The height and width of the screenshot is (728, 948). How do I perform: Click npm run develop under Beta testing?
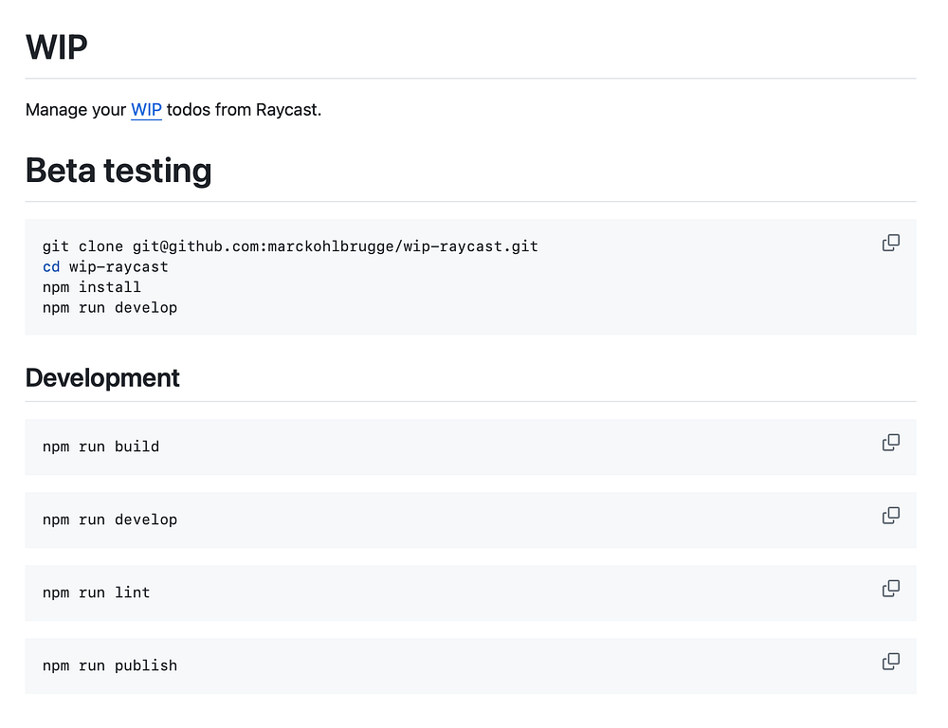(110, 308)
